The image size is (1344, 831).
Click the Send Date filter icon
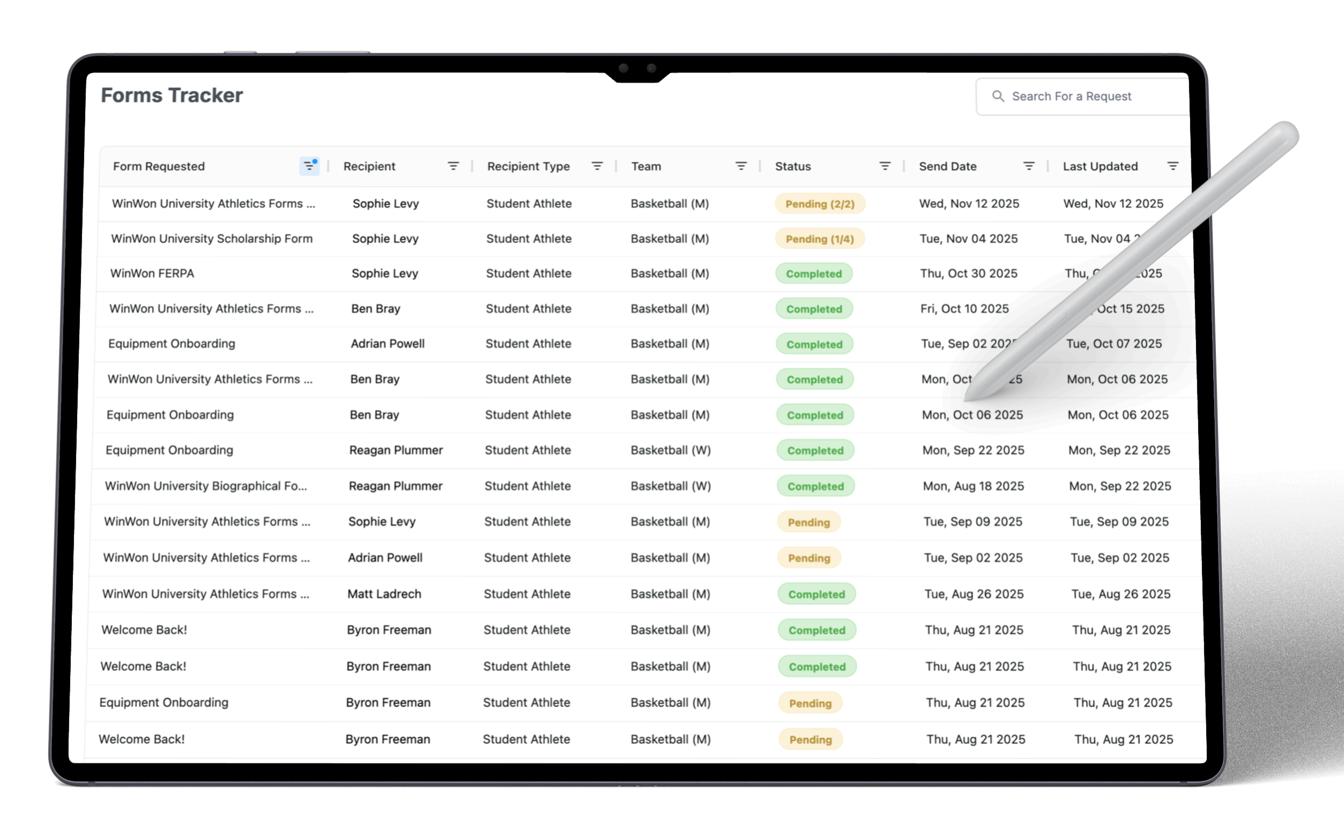click(x=1029, y=166)
